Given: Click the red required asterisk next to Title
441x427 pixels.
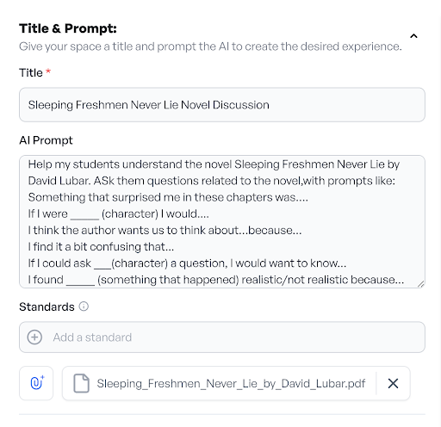Looking at the screenshot, I should coord(48,71).
